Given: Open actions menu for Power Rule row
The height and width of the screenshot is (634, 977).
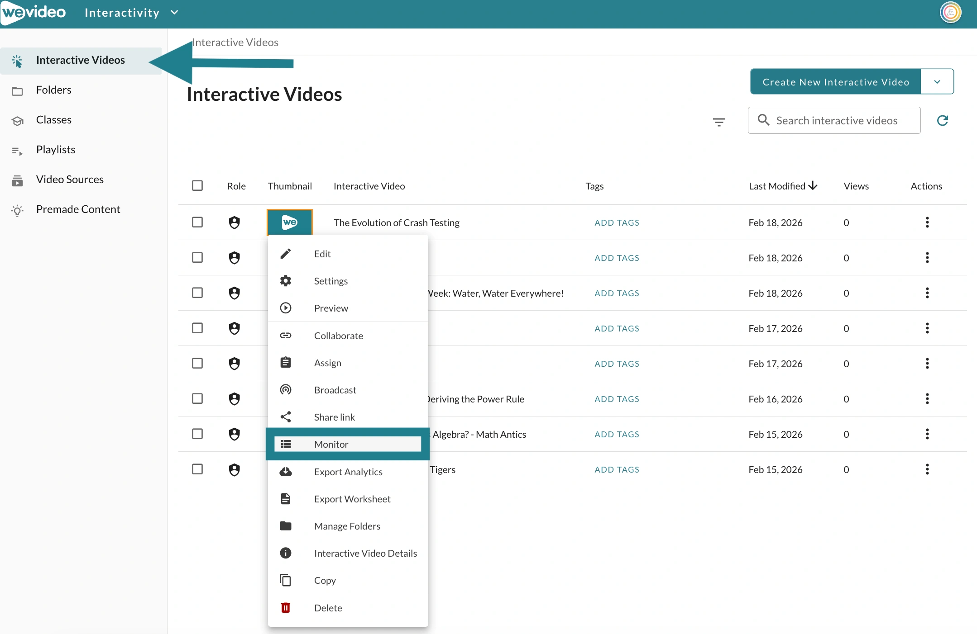Looking at the screenshot, I should click(x=927, y=399).
